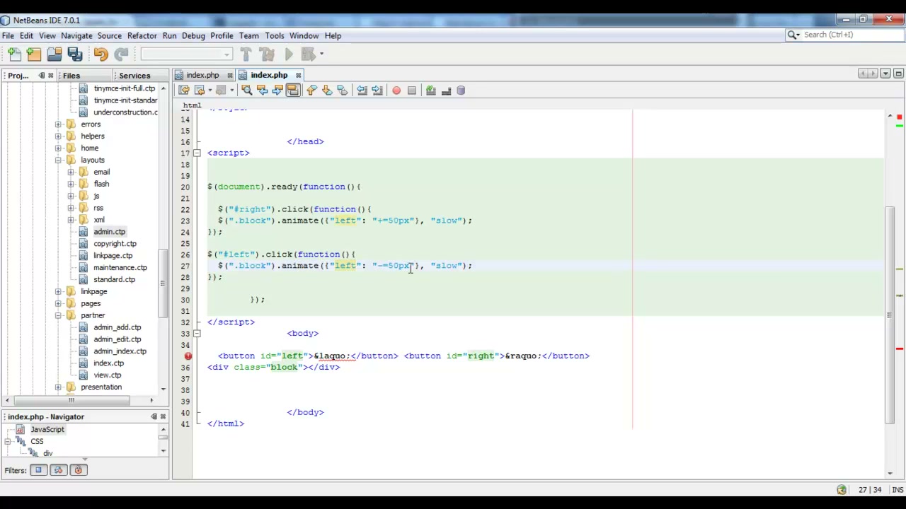Select copyright.ctp file
Image resolution: width=906 pixels, height=509 pixels.
pos(115,244)
